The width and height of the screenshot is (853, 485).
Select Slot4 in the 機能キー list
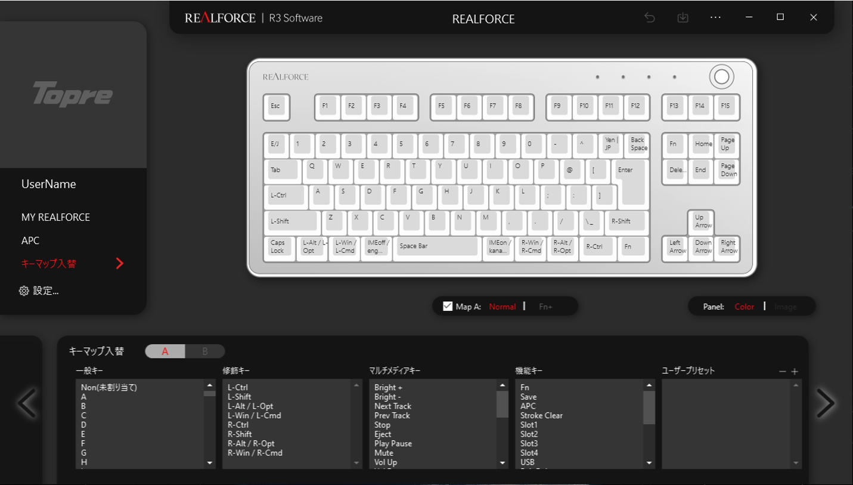529,453
